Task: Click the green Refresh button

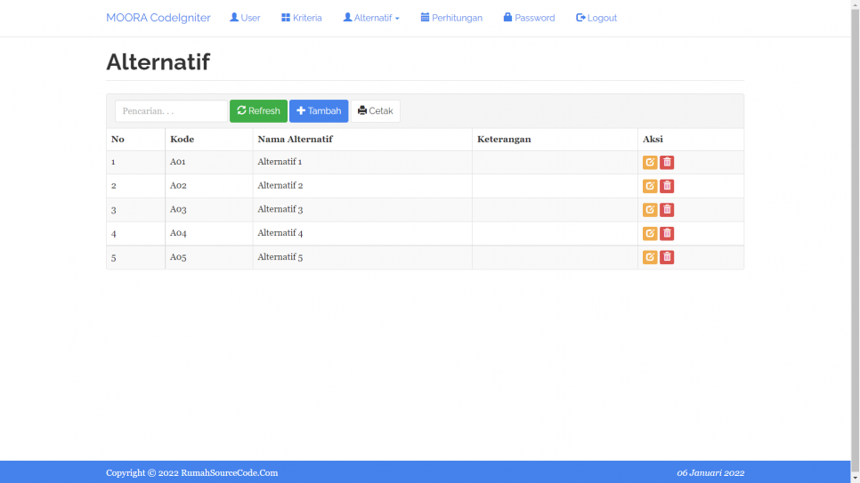Action: (258, 111)
